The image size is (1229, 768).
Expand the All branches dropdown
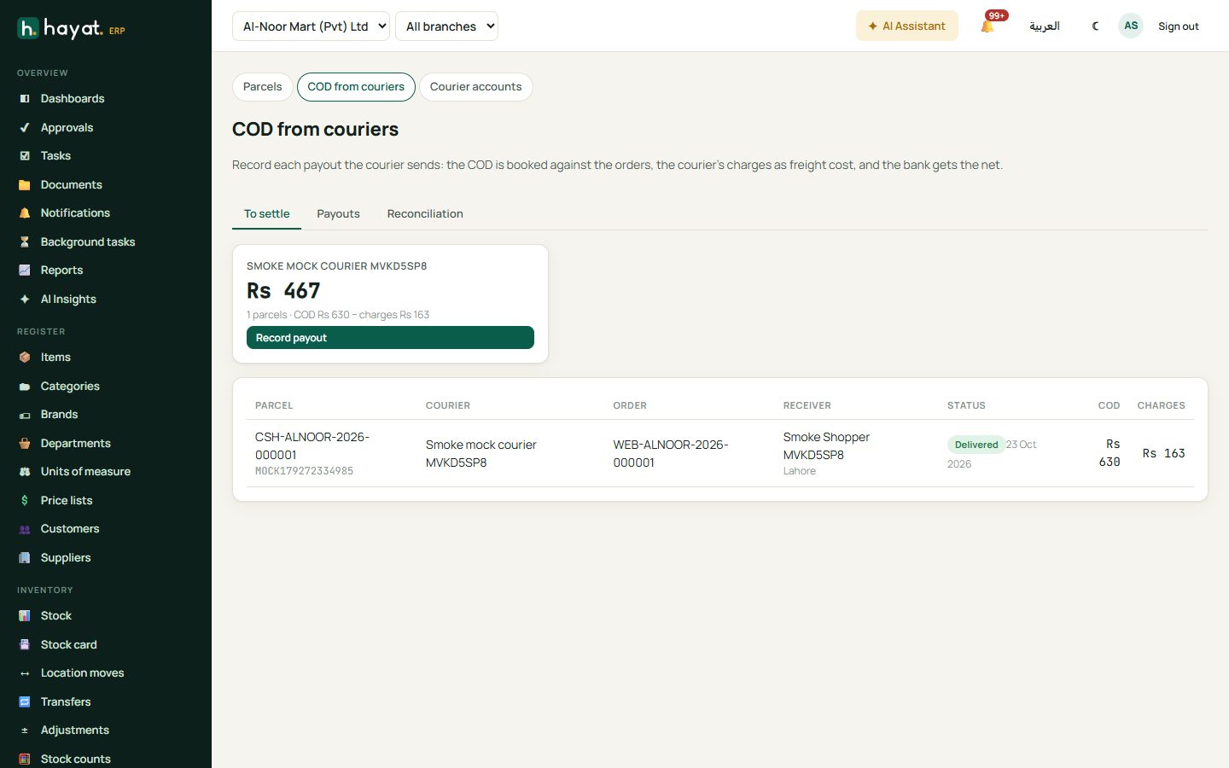(446, 26)
